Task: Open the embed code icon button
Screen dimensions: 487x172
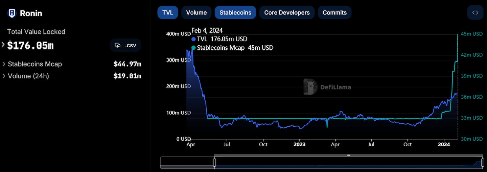Action: pyautogui.click(x=475, y=13)
